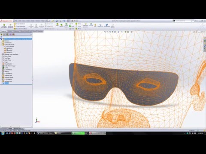Select the Wrap tool
Image resolution: width=206 pixels, height=154 pixels.
pos(78,24)
